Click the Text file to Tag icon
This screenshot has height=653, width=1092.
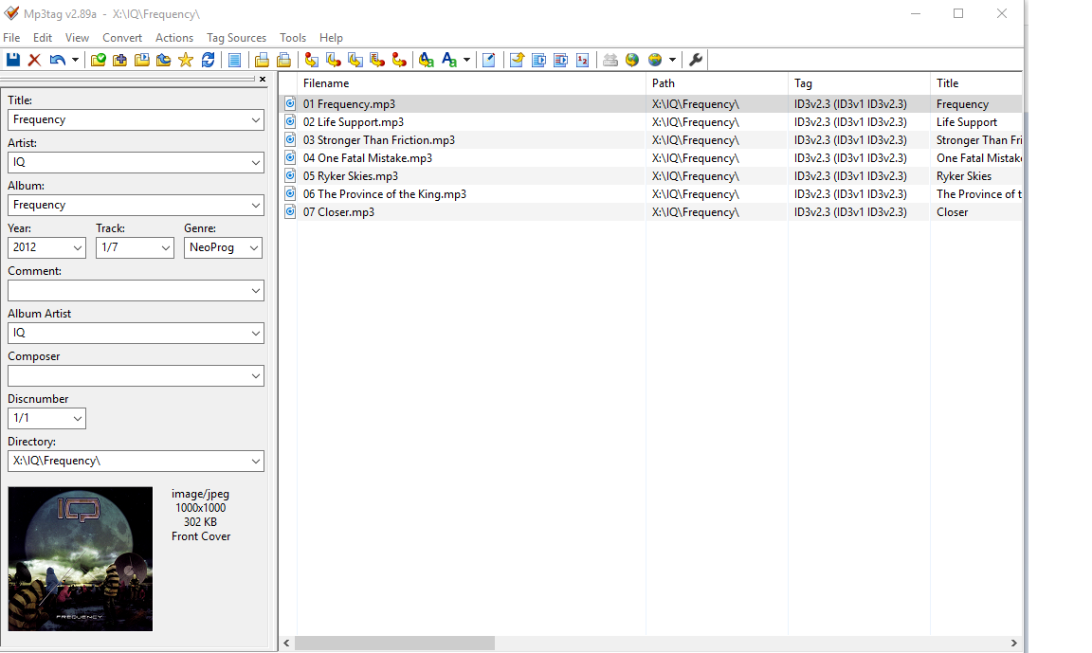[x=377, y=60]
